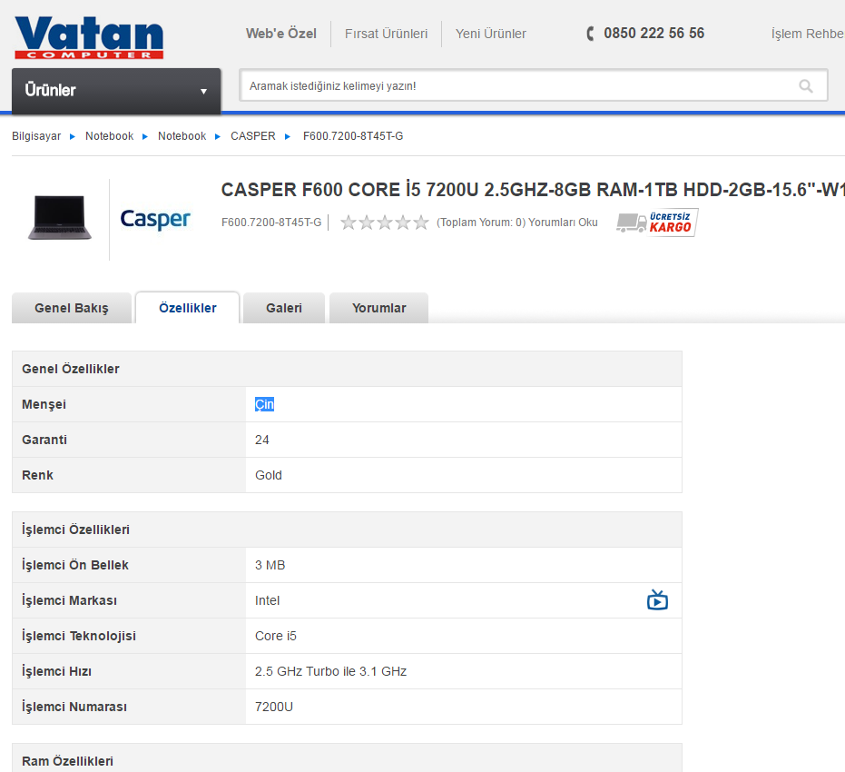Screen dimensions: 845x772
Task: Click the 2.5 GHz Turbo ile 3.1 GHz value
Action: coord(330,671)
